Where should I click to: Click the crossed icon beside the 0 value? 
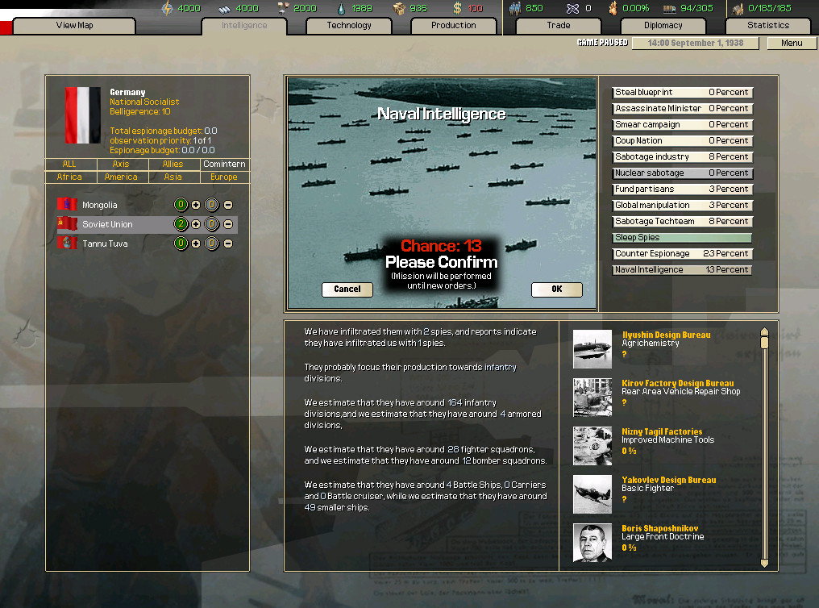572,8
